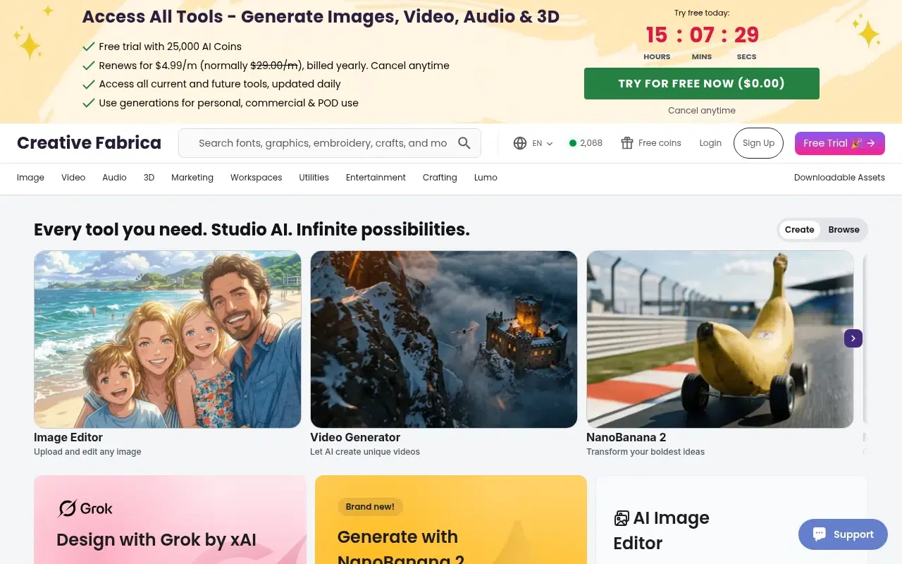Click the next carousel arrow
Viewport: 902px width, 564px height.
(853, 338)
